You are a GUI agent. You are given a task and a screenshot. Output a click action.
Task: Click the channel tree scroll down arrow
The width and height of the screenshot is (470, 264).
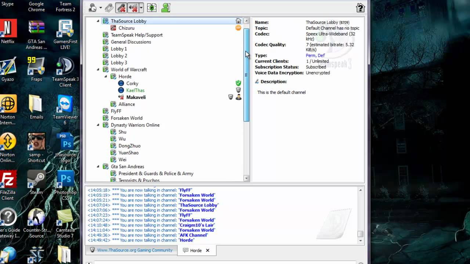pyautogui.click(x=246, y=178)
